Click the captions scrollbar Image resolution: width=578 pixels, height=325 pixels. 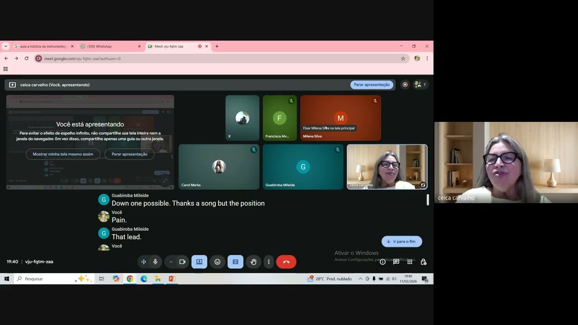pyautogui.click(x=428, y=200)
